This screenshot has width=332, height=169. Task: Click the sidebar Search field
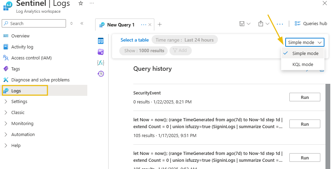34,23
